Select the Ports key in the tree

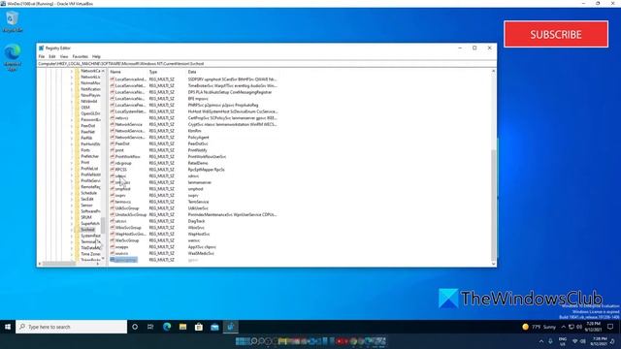[85, 150]
